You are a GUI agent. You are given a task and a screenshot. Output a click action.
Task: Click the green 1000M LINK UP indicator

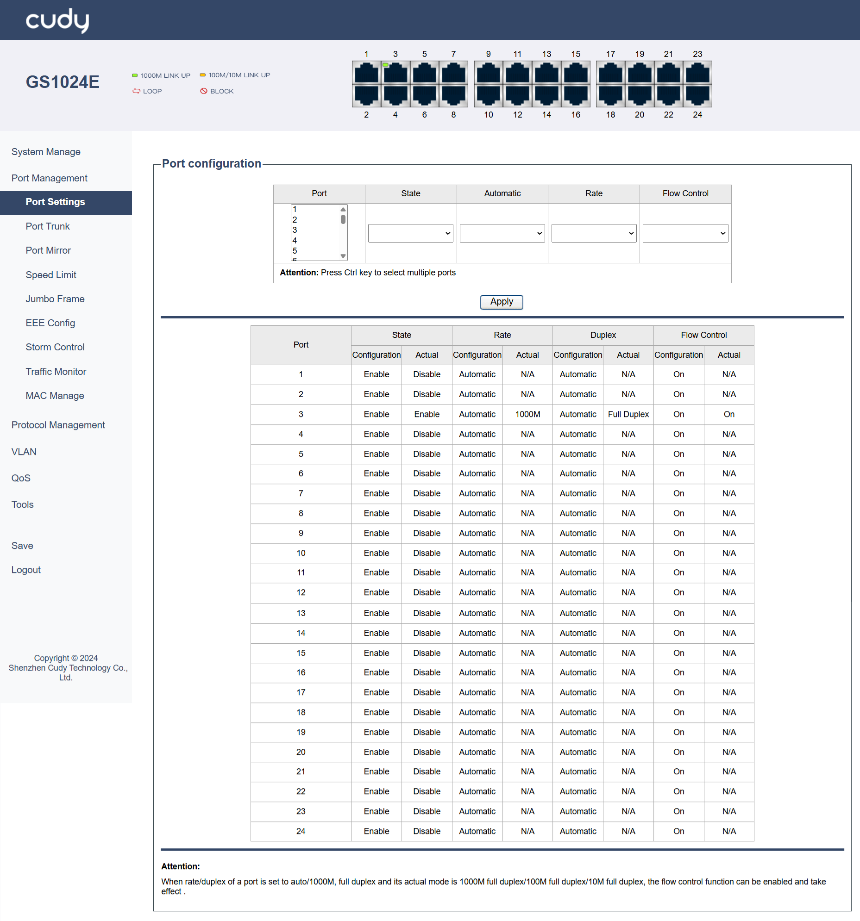click(135, 75)
